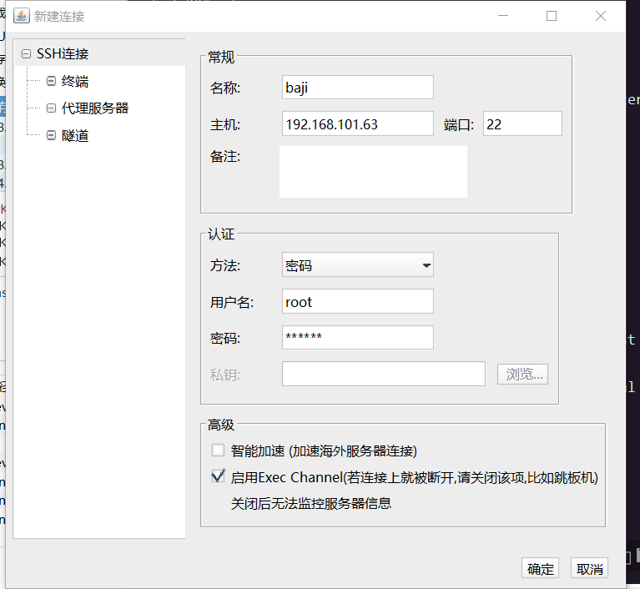Open the 方法 authentication dropdown

click(358, 265)
